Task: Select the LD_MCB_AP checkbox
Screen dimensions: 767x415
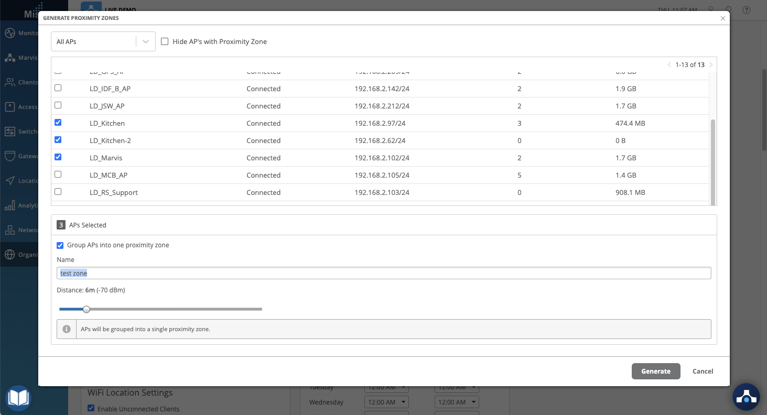Action: (x=58, y=174)
